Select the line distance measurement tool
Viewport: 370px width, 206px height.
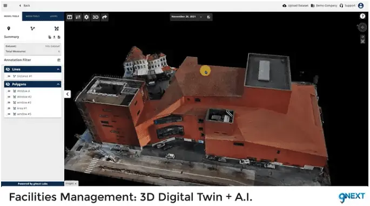pyautogui.click(x=32, y=29)
